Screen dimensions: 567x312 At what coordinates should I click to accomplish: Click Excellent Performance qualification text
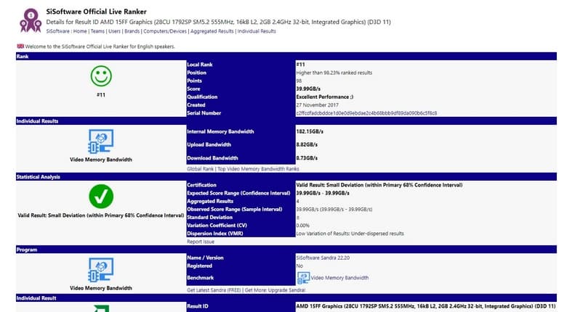pos(325,97)
